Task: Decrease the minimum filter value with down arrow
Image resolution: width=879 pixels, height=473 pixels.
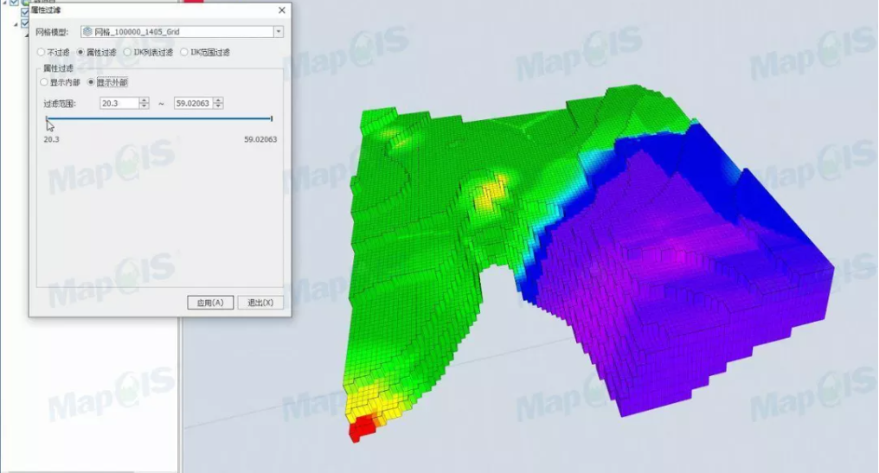Action: 144,105
